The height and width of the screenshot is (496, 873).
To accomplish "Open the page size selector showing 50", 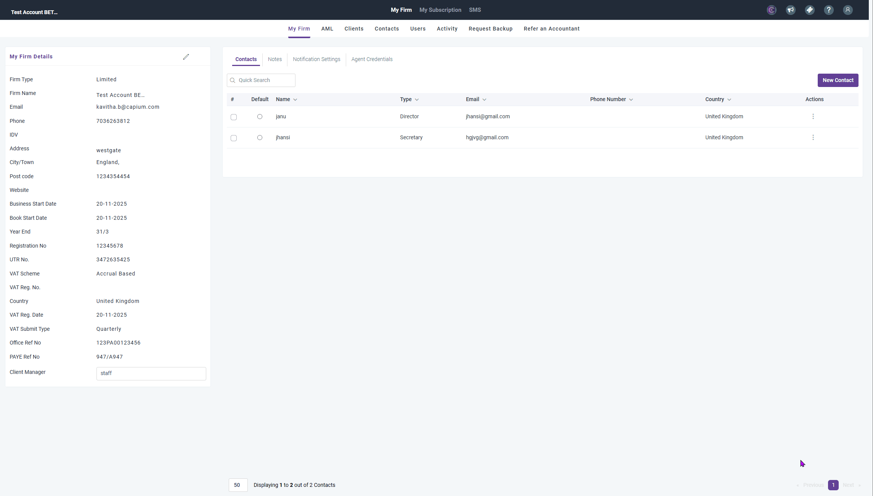I will pos(238,485).
